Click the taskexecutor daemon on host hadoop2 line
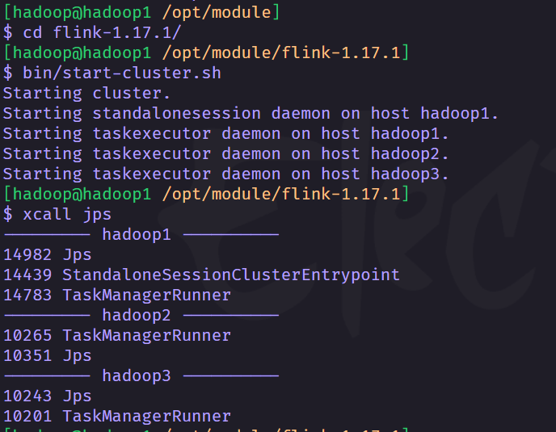Screen dimensions: 556x432 (226, 153)
